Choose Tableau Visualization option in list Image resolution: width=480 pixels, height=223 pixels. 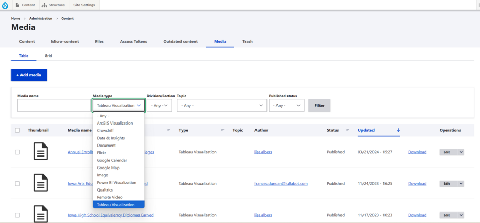(119, 205)
